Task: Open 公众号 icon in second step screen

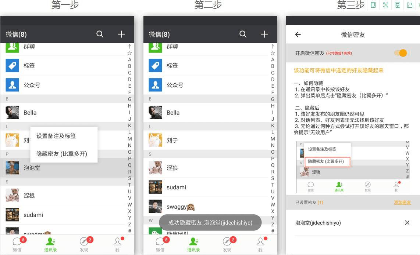Action: click(x=155, y=85)
